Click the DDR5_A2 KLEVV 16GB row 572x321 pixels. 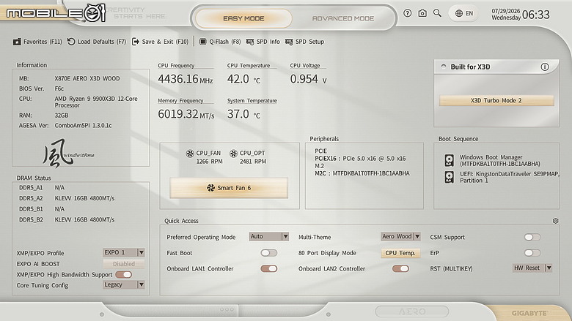(67, 198)
